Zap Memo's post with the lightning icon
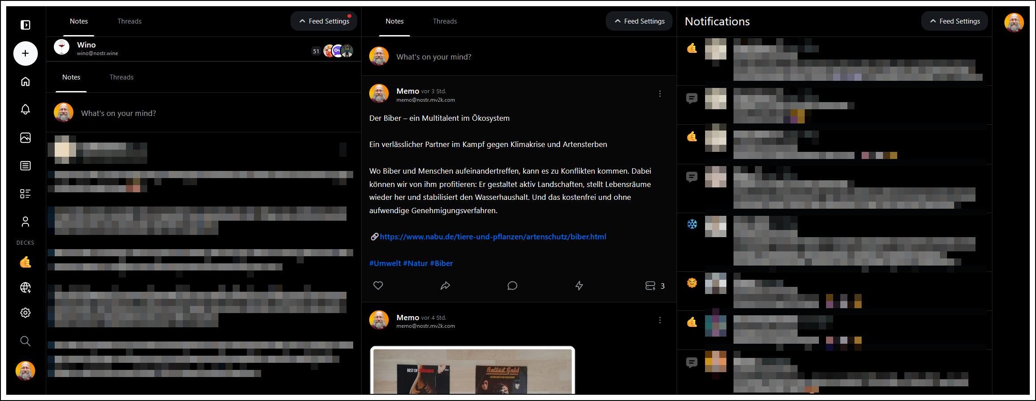Image resolution: width=1036 pixels, height=401 pixels. point(579,286)
